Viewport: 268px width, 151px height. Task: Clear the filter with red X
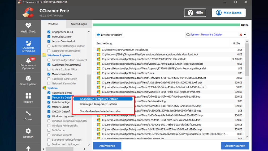click(241, 35)
